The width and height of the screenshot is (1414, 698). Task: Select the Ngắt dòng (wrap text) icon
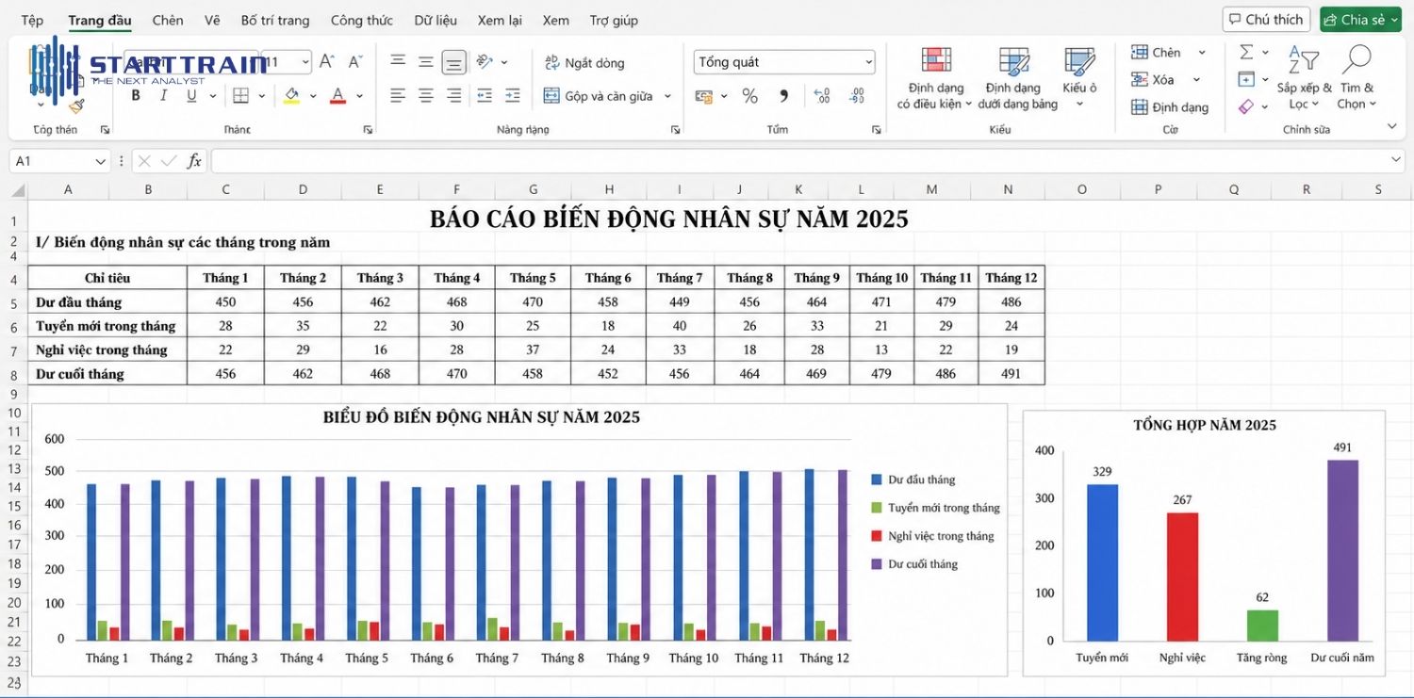pos(554,62)
